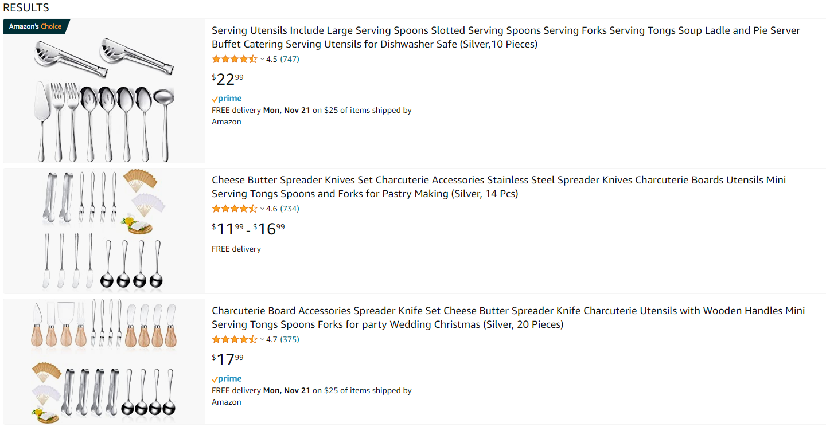Image resolution: width=826 pixels, height=427 pixels.
Task: Open the Serving Utensils 10 Pieces title
Action: pos(506,37)
